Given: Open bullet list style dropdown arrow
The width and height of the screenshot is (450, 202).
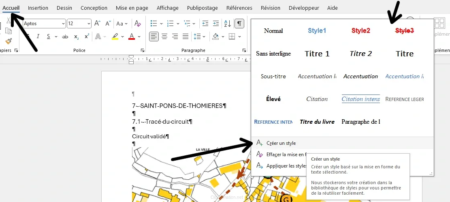Looking at the screenshot, I should [x=161, y=24].
